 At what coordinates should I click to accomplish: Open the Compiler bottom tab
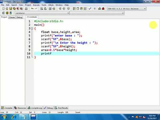coord(7,108)
